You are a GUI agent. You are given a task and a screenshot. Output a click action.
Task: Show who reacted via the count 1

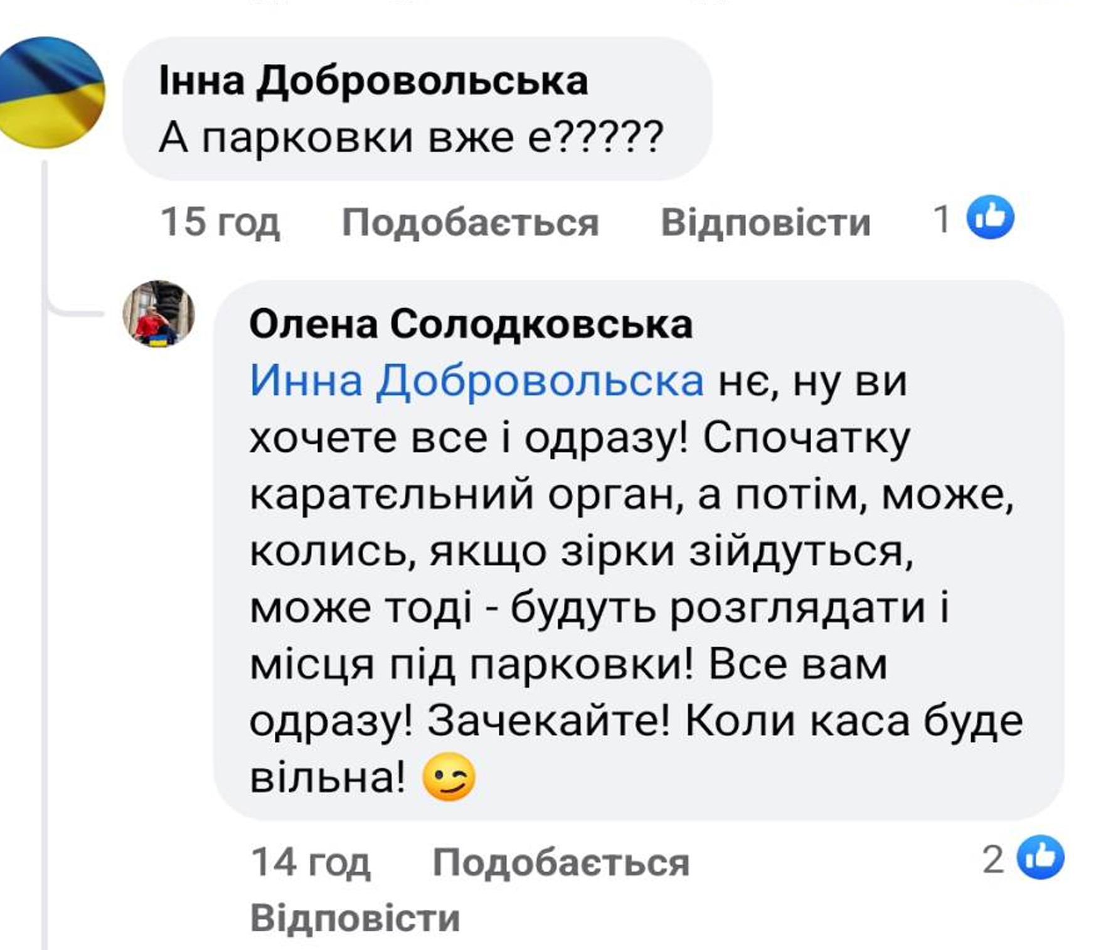click(x=941, y=220)
